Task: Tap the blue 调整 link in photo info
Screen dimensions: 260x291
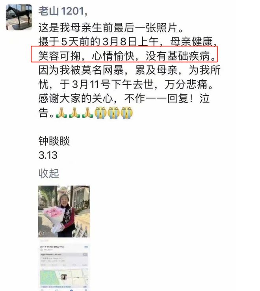Action: click(86, 247)
